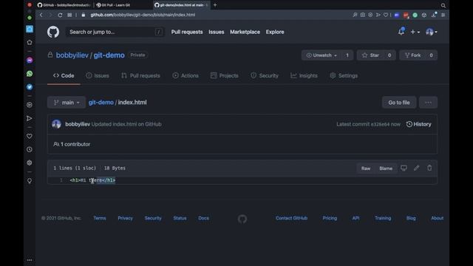Screen dimensions: 473x266
Task: Open Explore page
Action: pyautogui.click(x=275, y=32)
